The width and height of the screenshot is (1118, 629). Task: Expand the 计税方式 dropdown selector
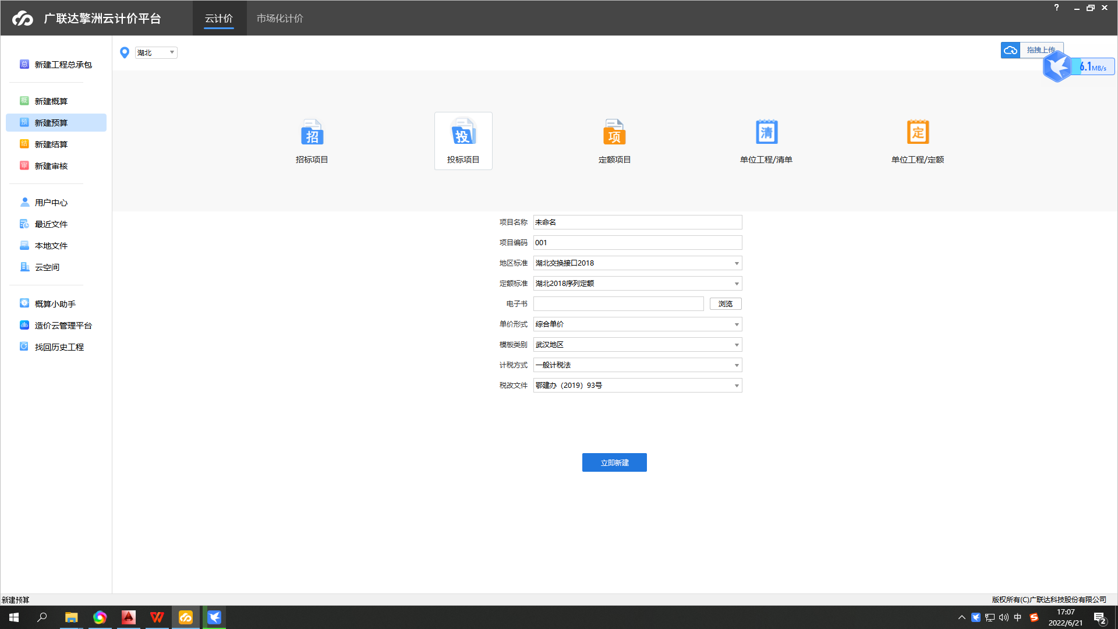(735, 365)
